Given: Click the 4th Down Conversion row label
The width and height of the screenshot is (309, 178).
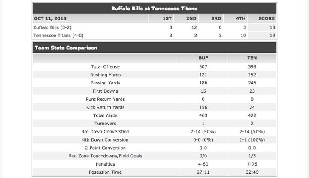Looking at the screenshot, I should coord(105,140).
